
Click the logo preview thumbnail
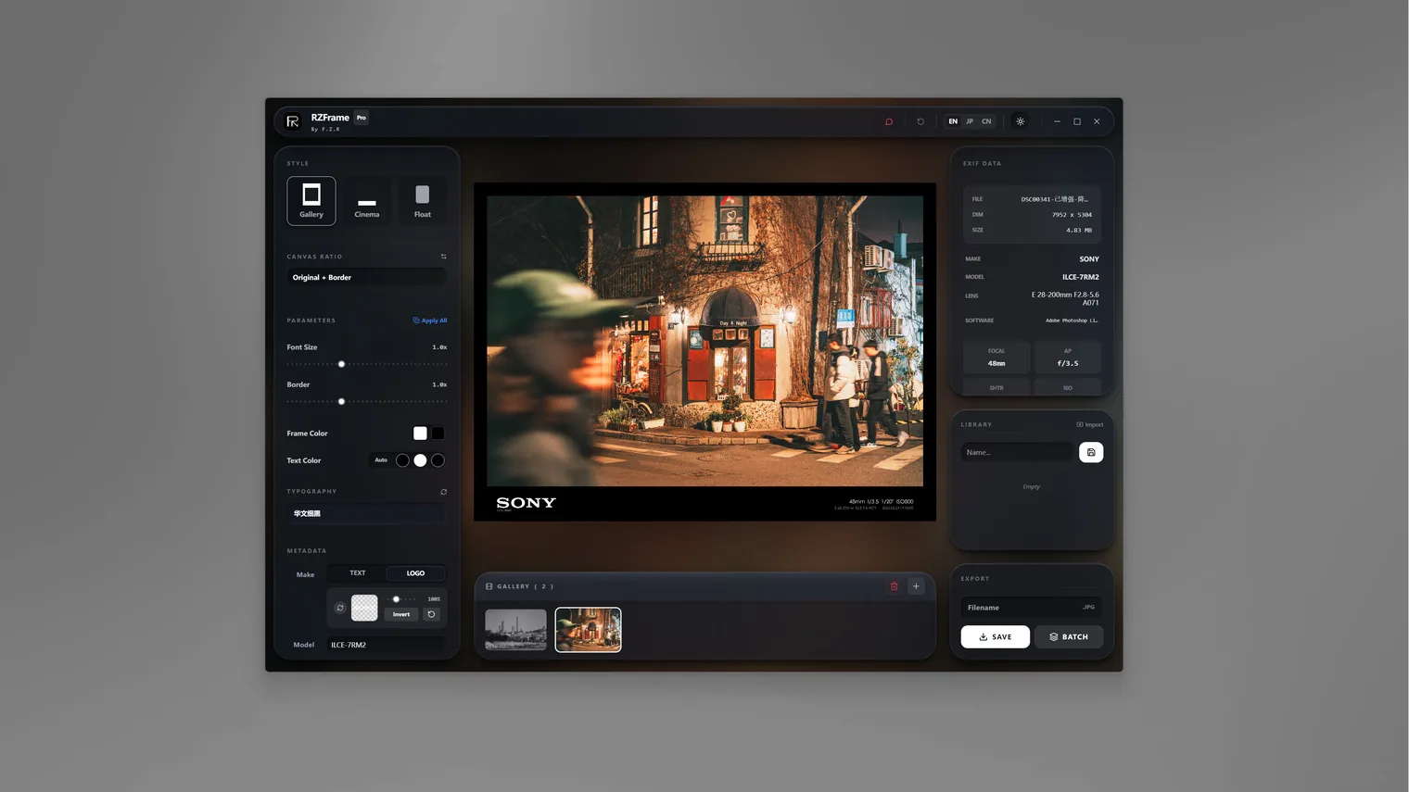[364, 608]
